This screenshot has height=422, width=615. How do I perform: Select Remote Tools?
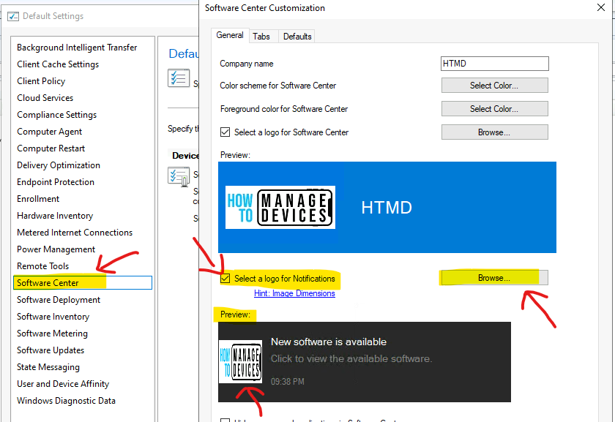(x=42, y=266)
